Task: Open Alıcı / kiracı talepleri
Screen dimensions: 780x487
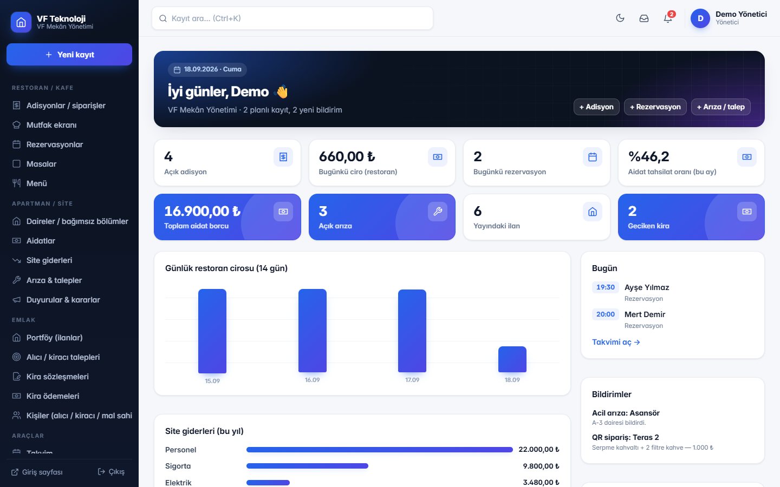Action: click(x=69, y=357)
